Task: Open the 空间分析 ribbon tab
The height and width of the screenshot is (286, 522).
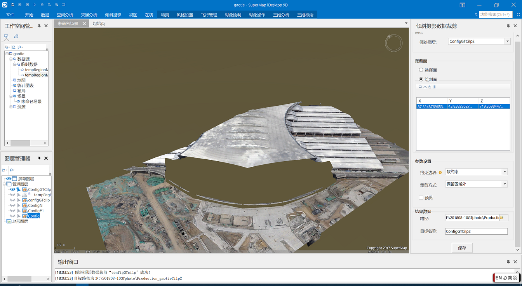Action: pos(65,15)
